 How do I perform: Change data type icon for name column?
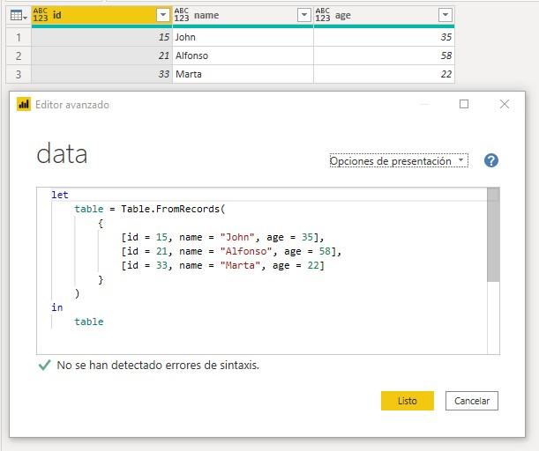(x=182, y=15)
